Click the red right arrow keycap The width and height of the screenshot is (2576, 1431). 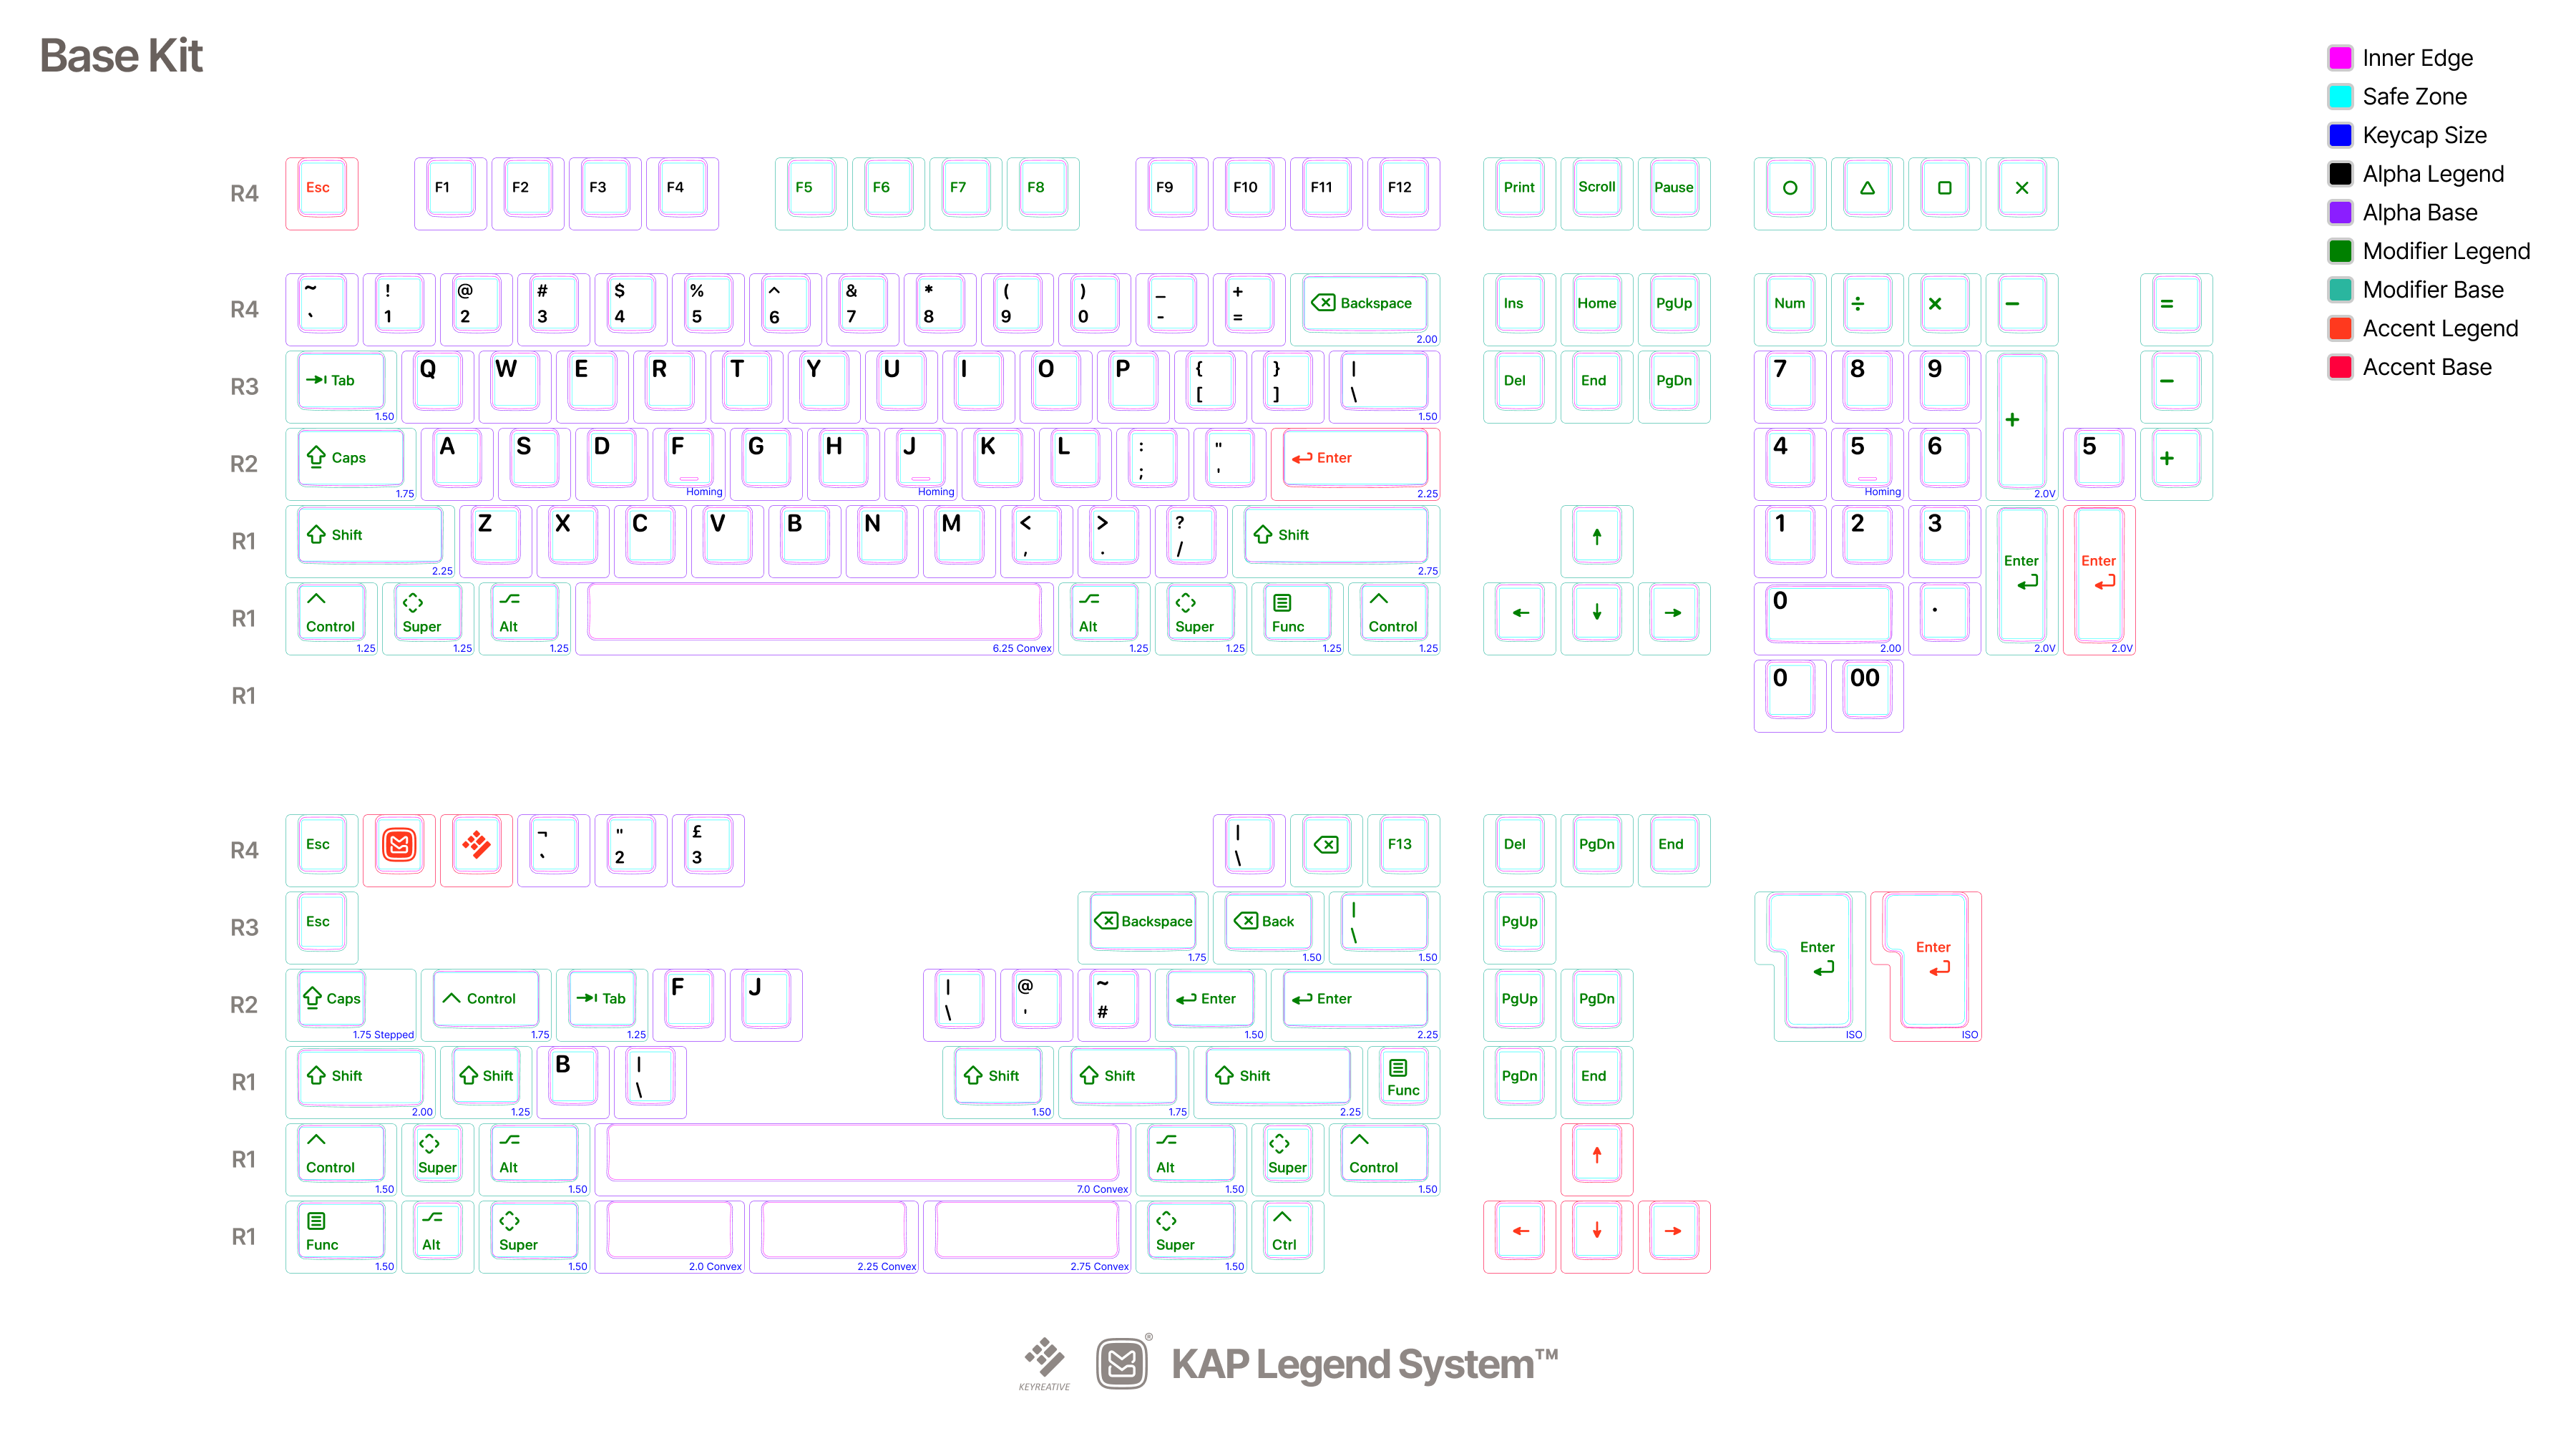coord(1674,1237)
